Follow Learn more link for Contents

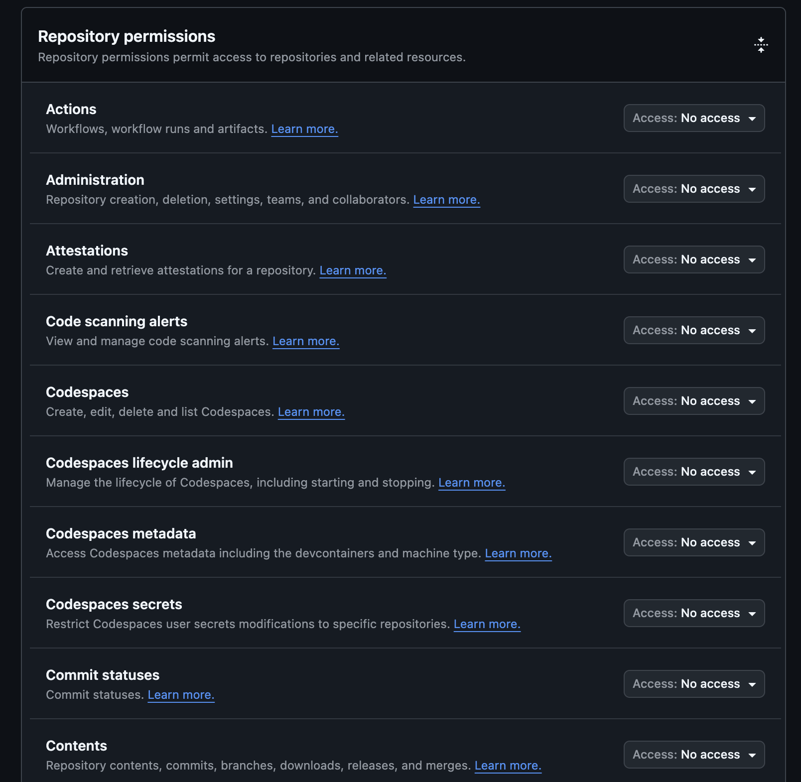[x=508, y=766]
